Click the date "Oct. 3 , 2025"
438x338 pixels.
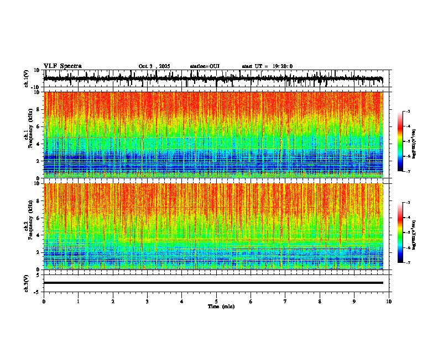pos(154,66)
